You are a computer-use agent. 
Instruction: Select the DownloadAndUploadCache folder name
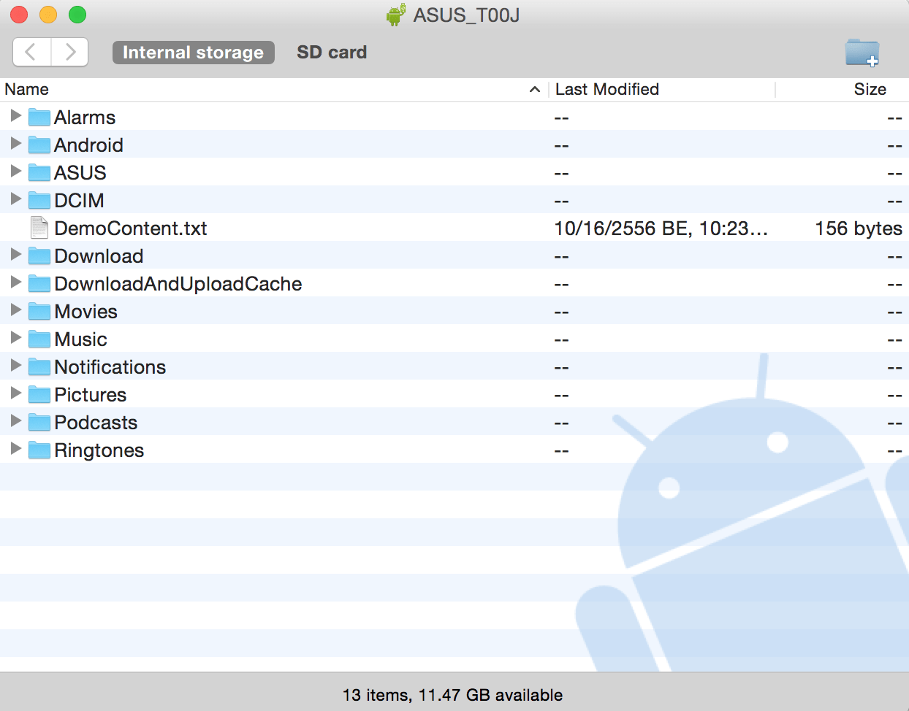tap(178, 284)
